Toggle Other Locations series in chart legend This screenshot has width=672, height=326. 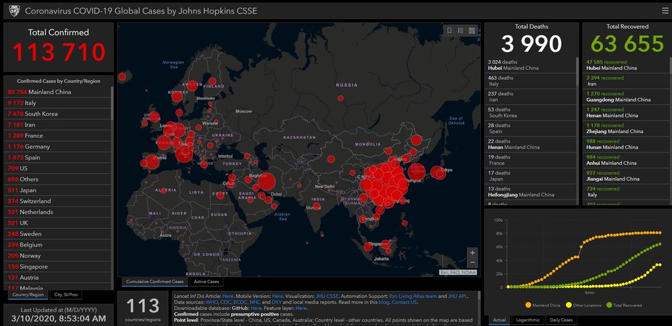pos(583,304)
